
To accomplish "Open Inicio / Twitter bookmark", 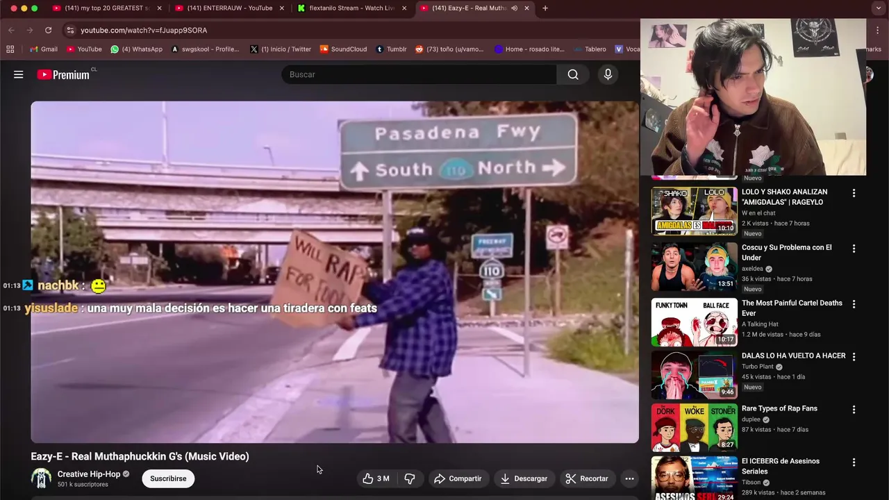I will tap(281, 49).
